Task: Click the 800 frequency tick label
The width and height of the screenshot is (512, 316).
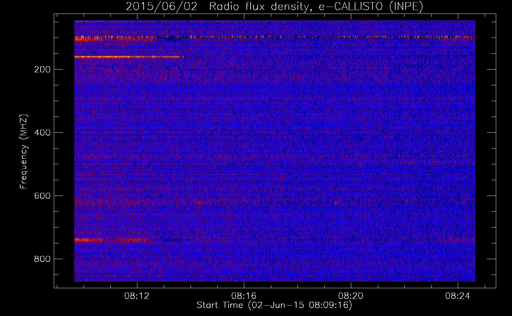Action: coord(42,259)
